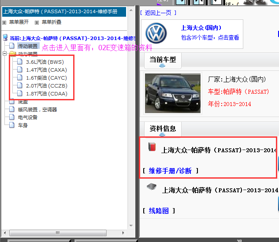
Task: Click the tree panel scroll down arrow
Action: click(131, 226)
